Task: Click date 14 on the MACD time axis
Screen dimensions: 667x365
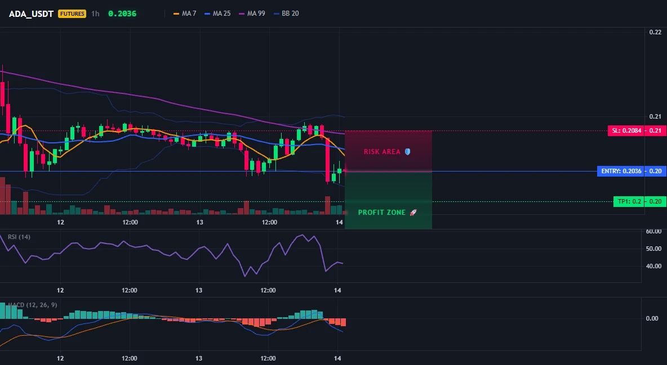Action: (x=337, y=358)
